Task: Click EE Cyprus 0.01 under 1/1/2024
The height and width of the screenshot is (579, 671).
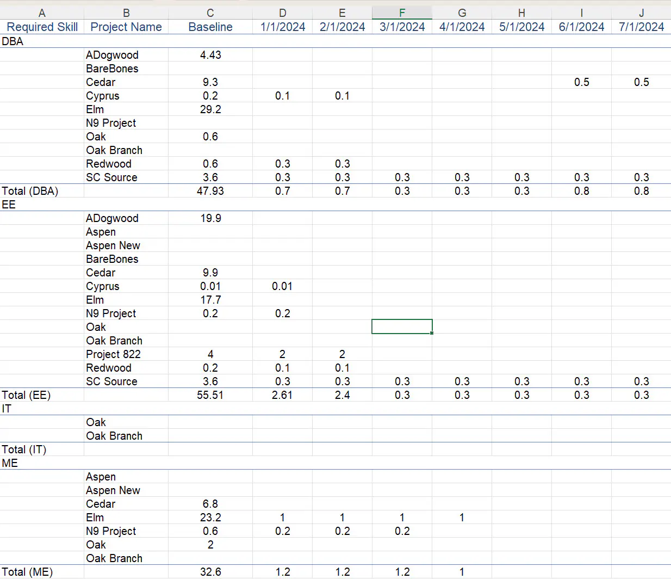Action: (283, 286)
